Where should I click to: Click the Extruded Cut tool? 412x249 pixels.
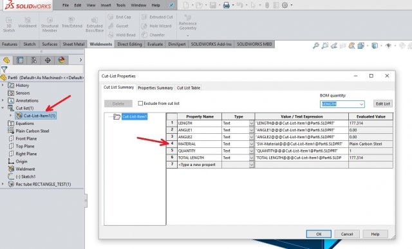pyautogui.click(x=157, y=17)
